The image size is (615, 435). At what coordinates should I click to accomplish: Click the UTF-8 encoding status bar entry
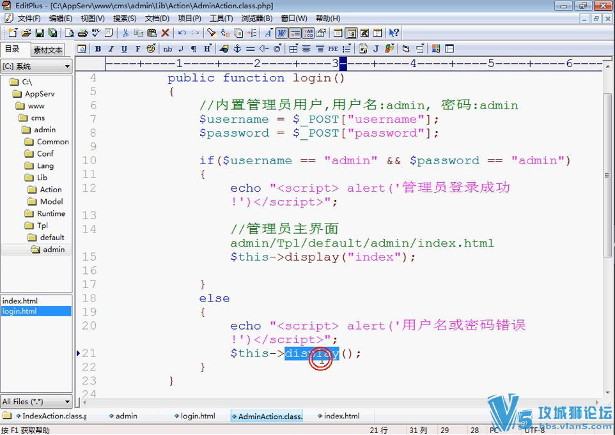pyautogui.click(x=534, y=431)
